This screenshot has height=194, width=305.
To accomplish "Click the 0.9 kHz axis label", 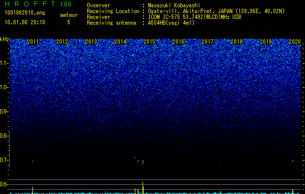I will click(x=4, y=112).
